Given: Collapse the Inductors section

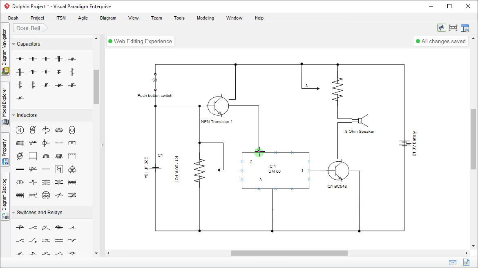Looking at the screenshot, I should (13, 115).
